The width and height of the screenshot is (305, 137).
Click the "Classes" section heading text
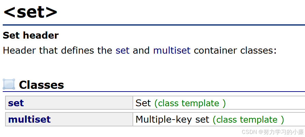pos(41,85)
